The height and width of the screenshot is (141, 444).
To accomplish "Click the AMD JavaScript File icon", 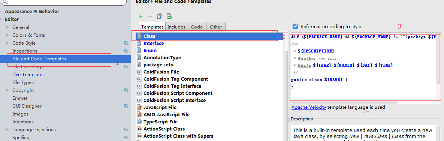I will coord(139,115).
